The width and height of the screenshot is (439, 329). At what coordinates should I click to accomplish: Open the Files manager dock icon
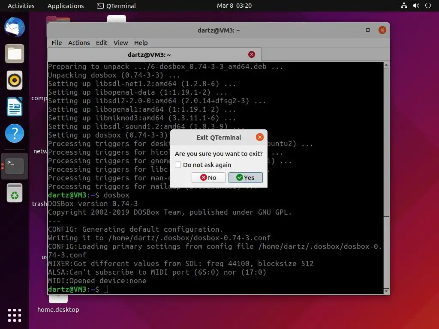[15, 54]
